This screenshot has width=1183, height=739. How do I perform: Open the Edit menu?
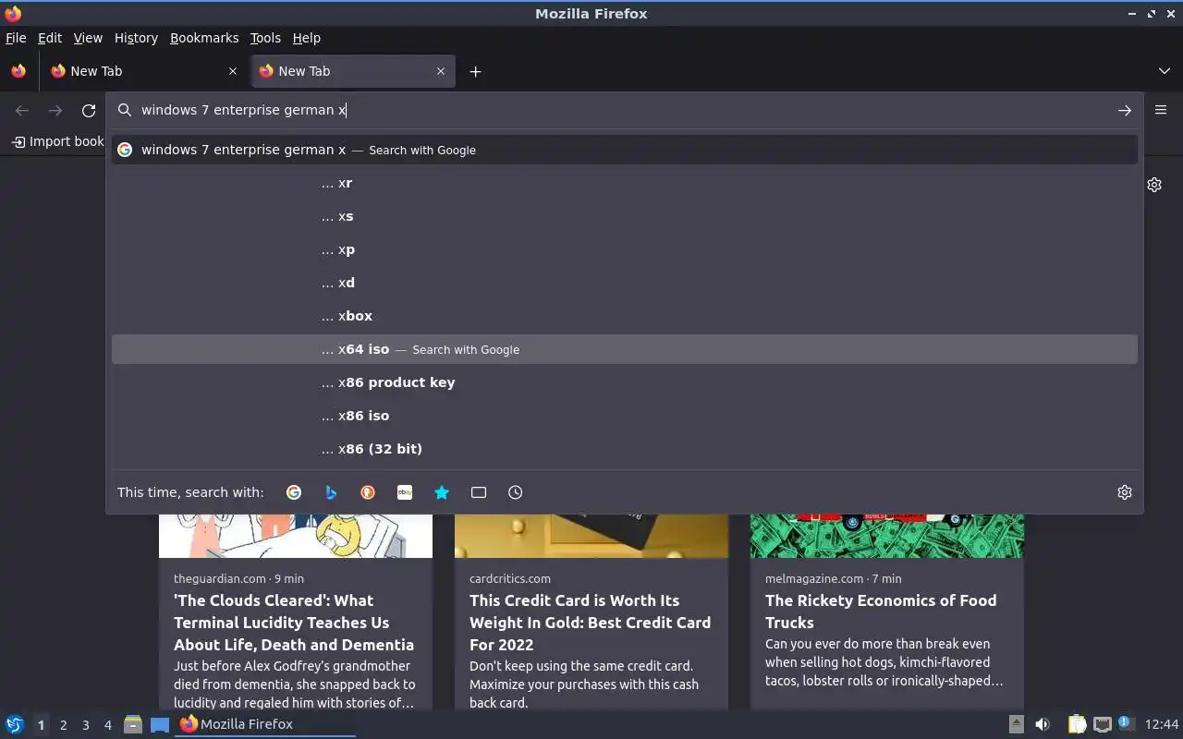(50, 38)
